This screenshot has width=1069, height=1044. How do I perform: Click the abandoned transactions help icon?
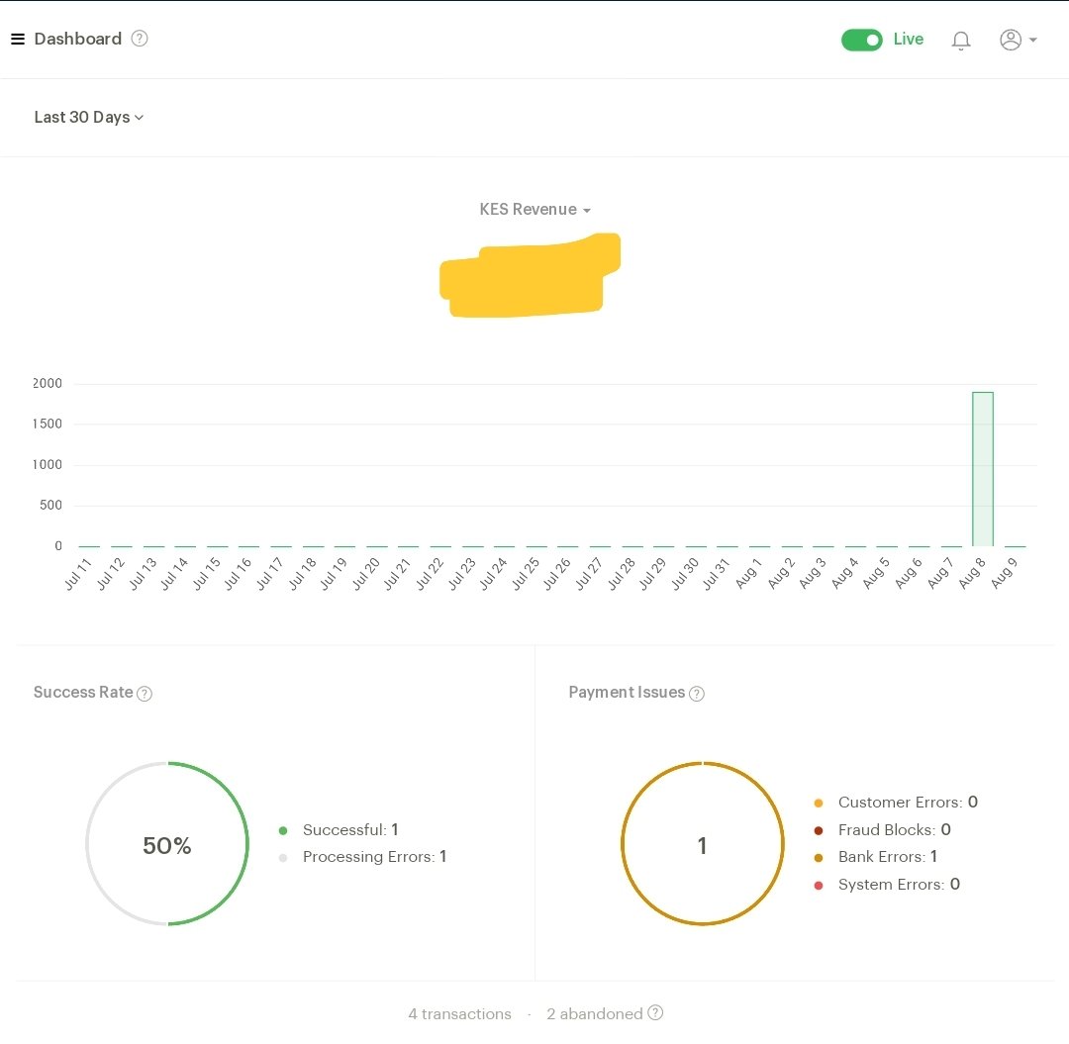pyautogui.click(x=655, y=1013)
